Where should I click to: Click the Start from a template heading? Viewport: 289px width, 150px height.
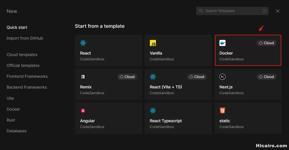(x=100, y=26)
